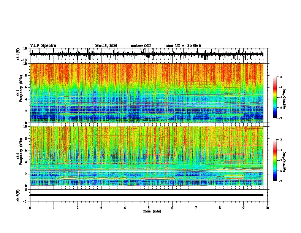The image size is (301, 233).
Task: Click the 6 tick on time axis
Action: tap(172, 208)
